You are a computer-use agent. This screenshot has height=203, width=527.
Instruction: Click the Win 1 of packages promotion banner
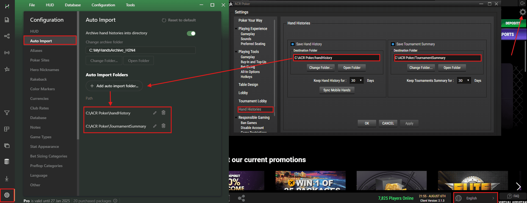[310, 181]
